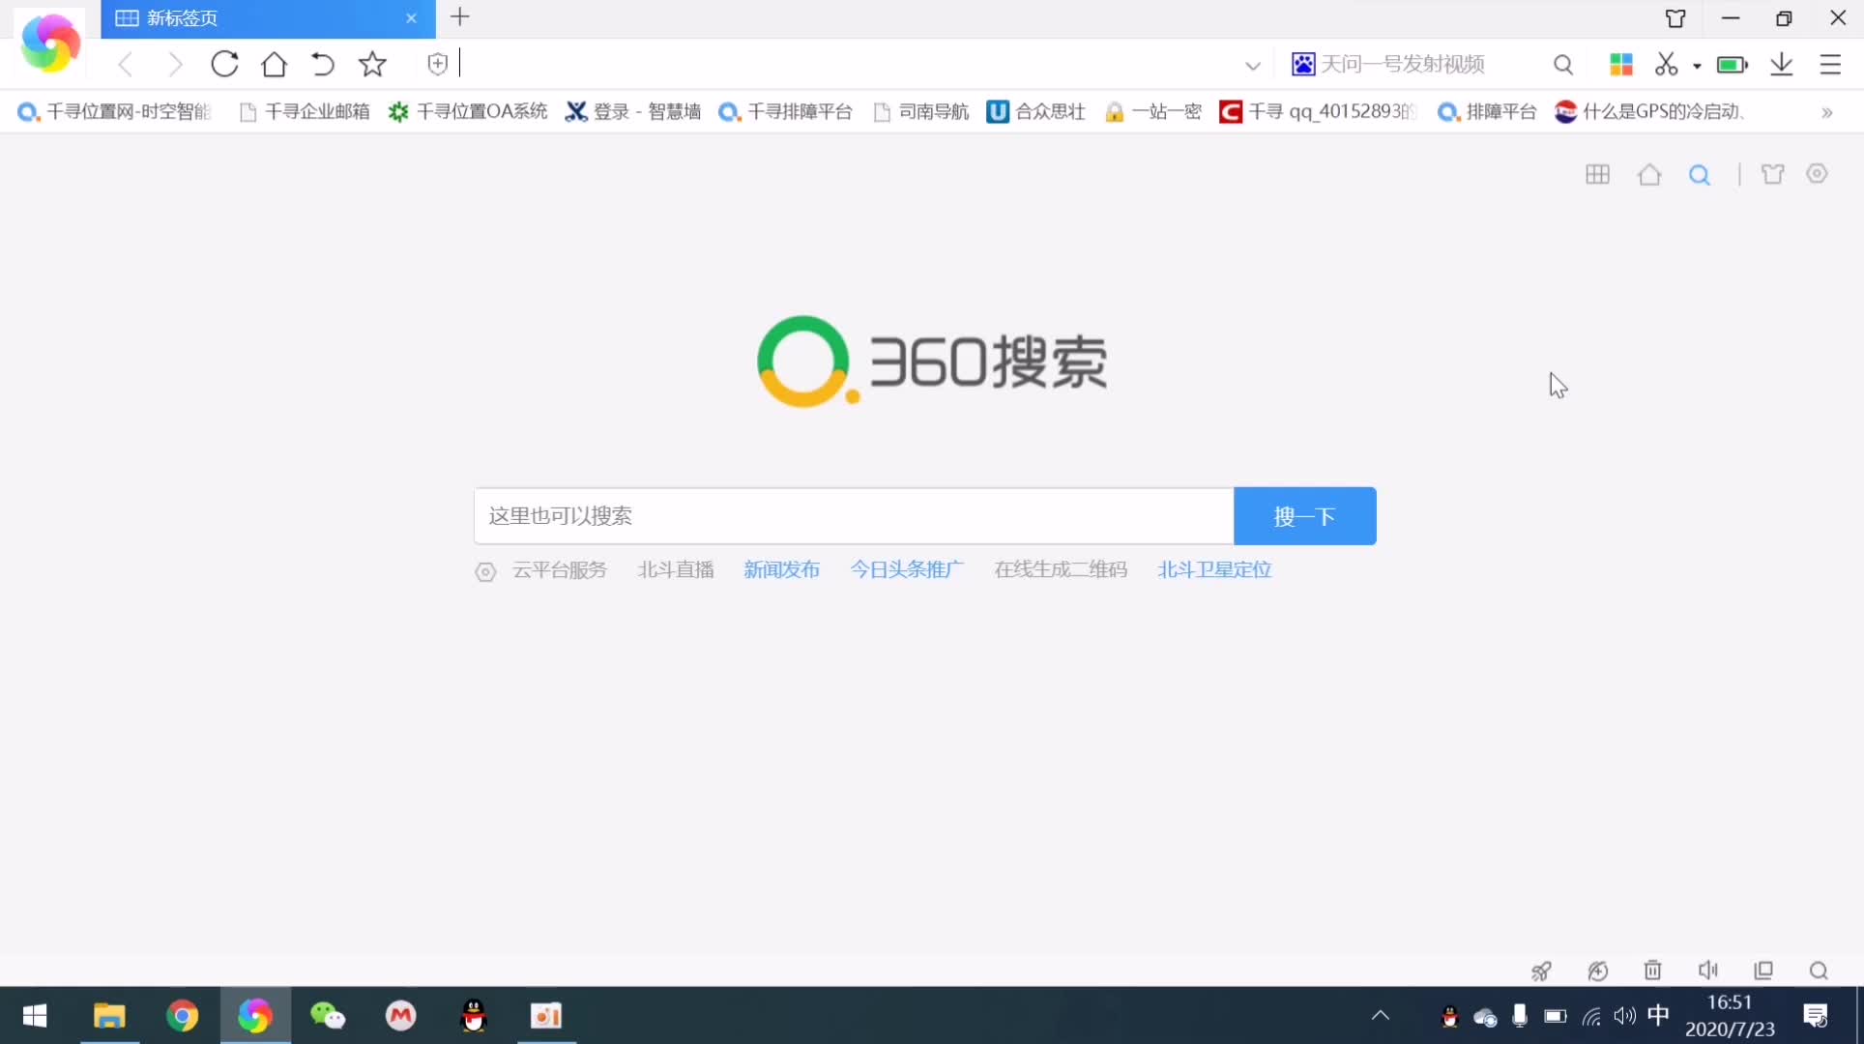Open the browser hamburger menu

tap(1830, 65)
